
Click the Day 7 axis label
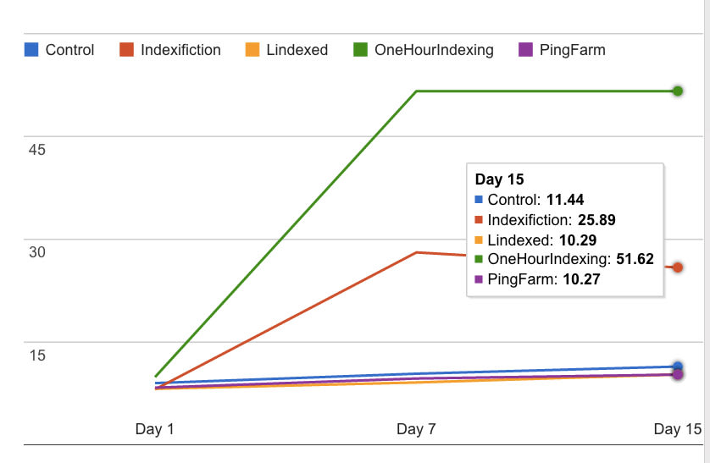point(416,430)
